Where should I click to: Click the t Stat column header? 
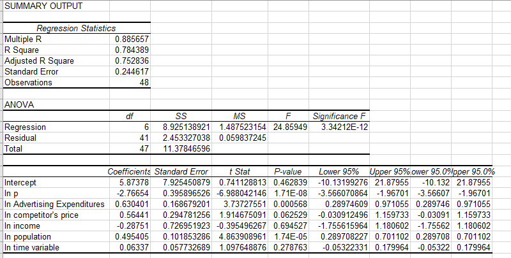tap(240, 171)
